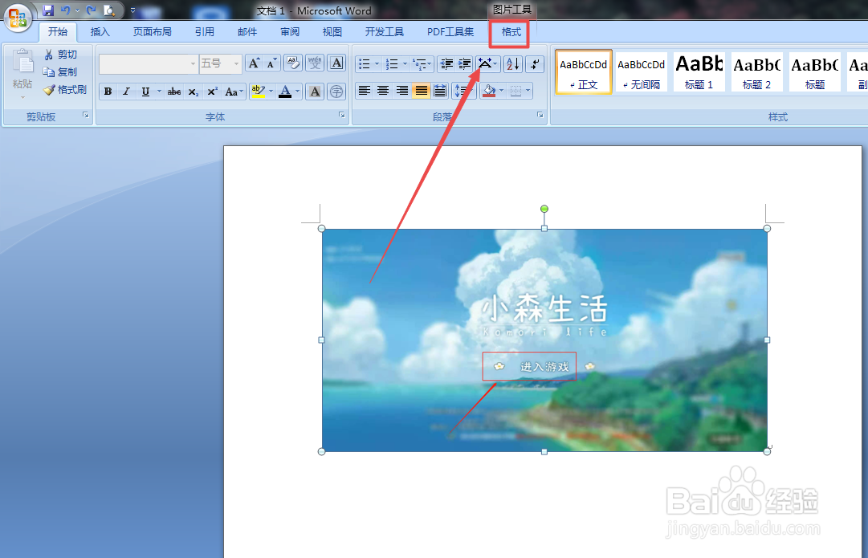
Task: Apply bullet list formatting
Action: pyautogui.click(x=365, y=63)
